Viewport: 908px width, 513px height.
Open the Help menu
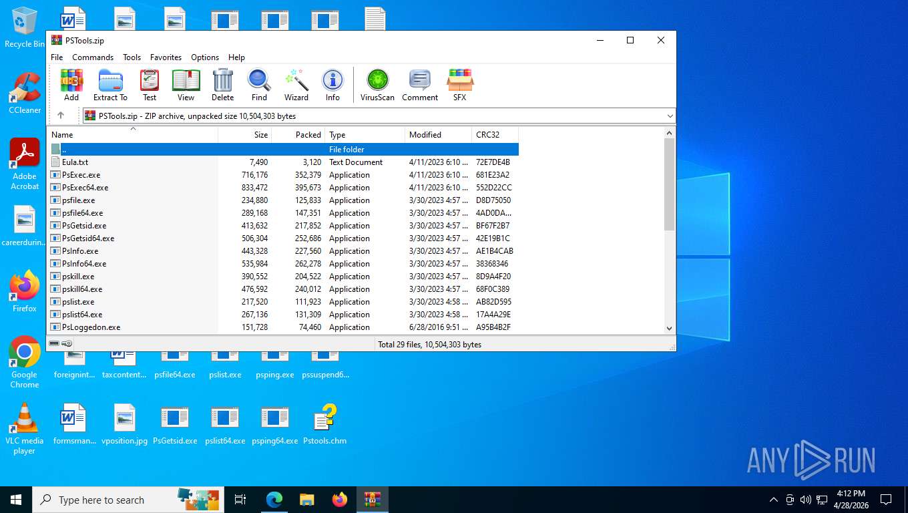(x=236, y=57)
